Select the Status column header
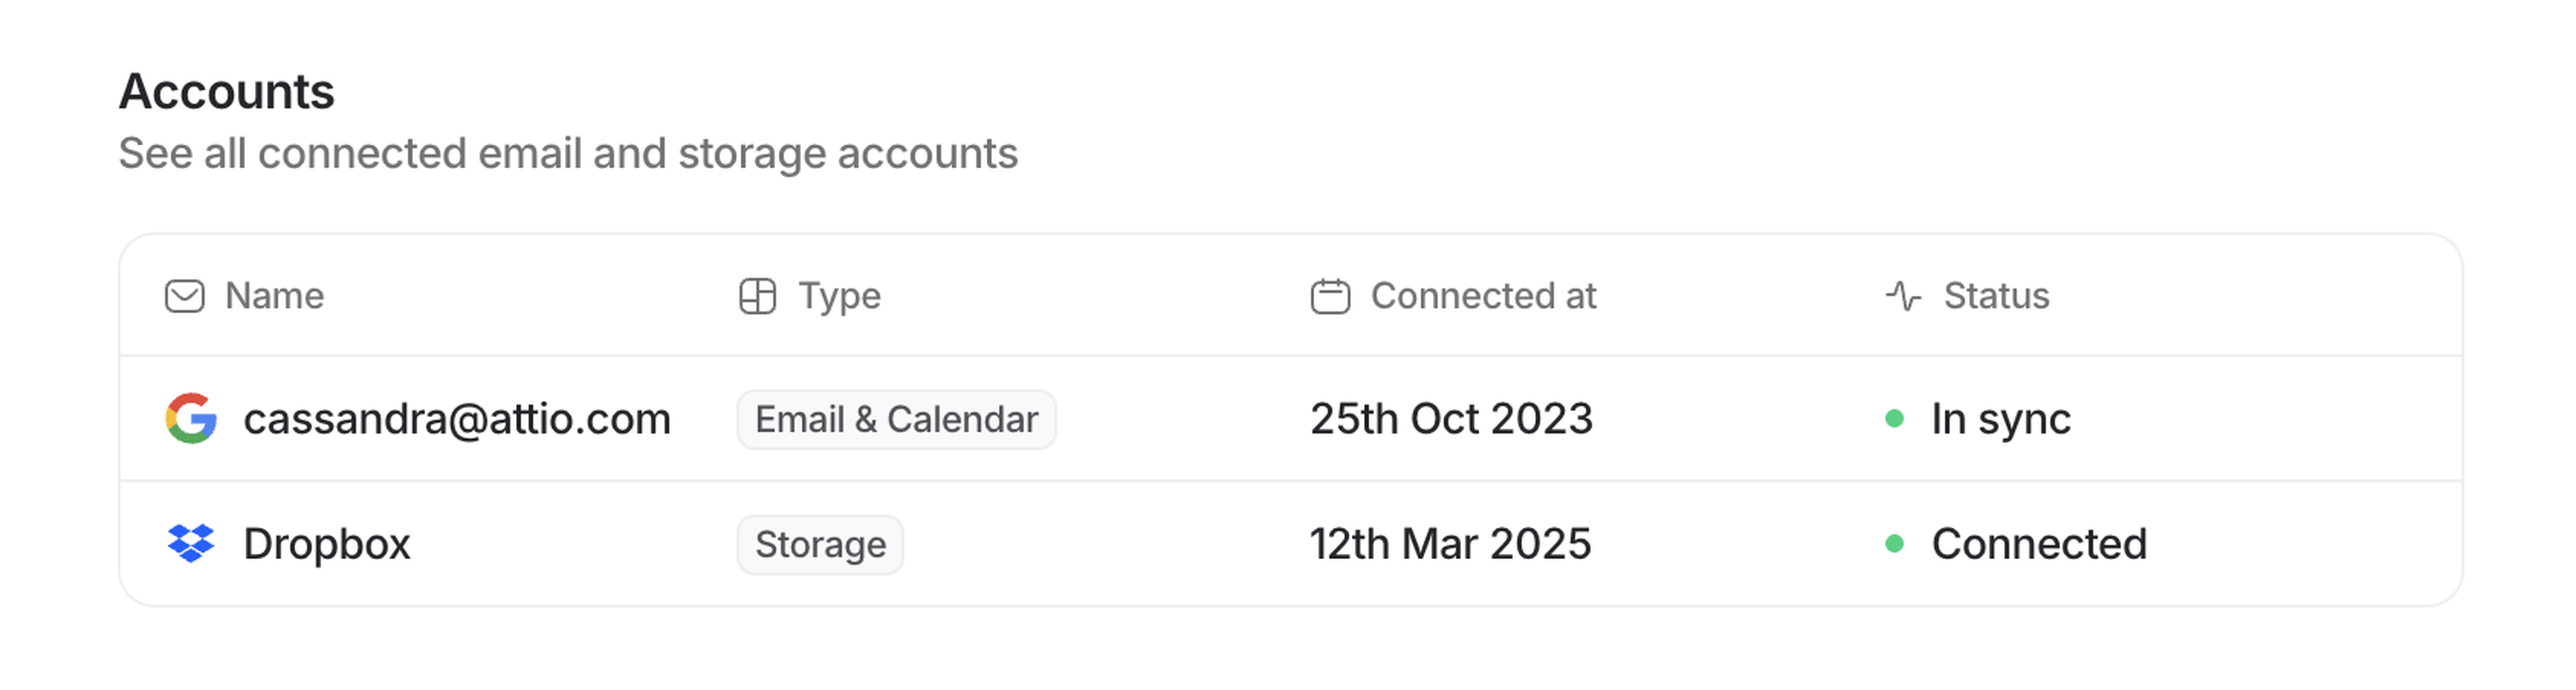 coord(1996,296)
